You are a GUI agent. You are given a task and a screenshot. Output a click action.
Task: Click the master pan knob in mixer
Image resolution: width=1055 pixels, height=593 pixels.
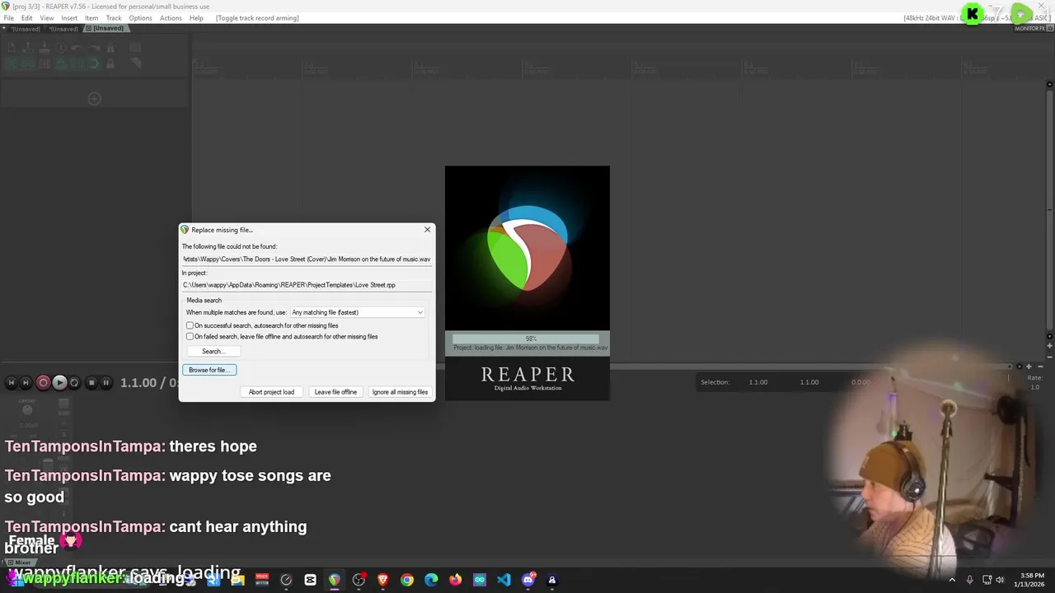pyautogui.click(x=27, y=409)
